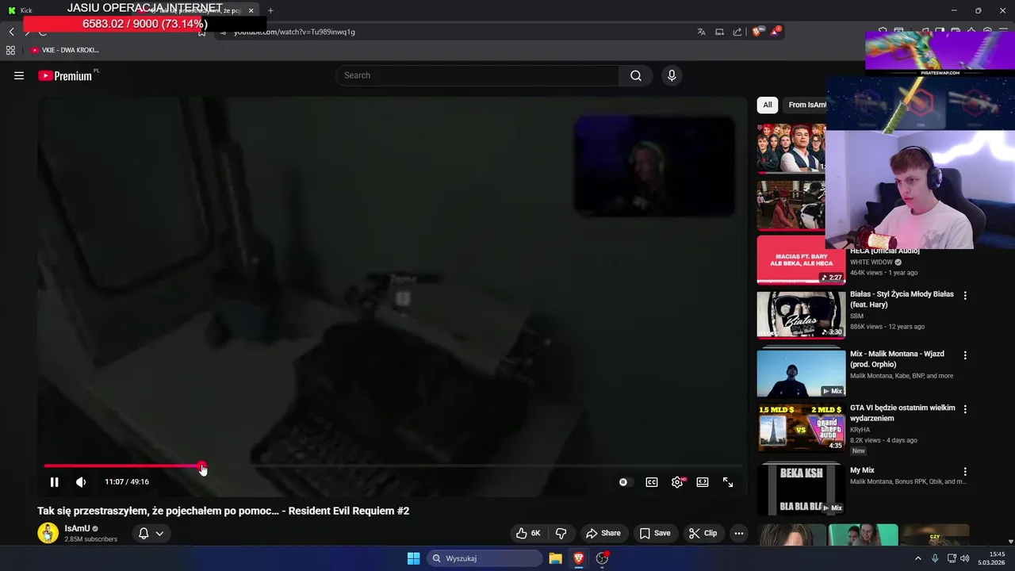1015x571 pixels.
Task: Open Brave Shields lion icon
Action: (x=757, y=32)
